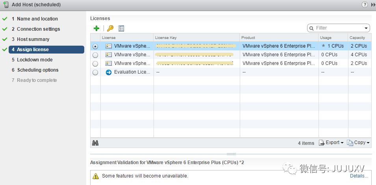Click the checklist select-all icon in toolbar
The height and width of the screenshot is (185, 376).
(121, 28)
